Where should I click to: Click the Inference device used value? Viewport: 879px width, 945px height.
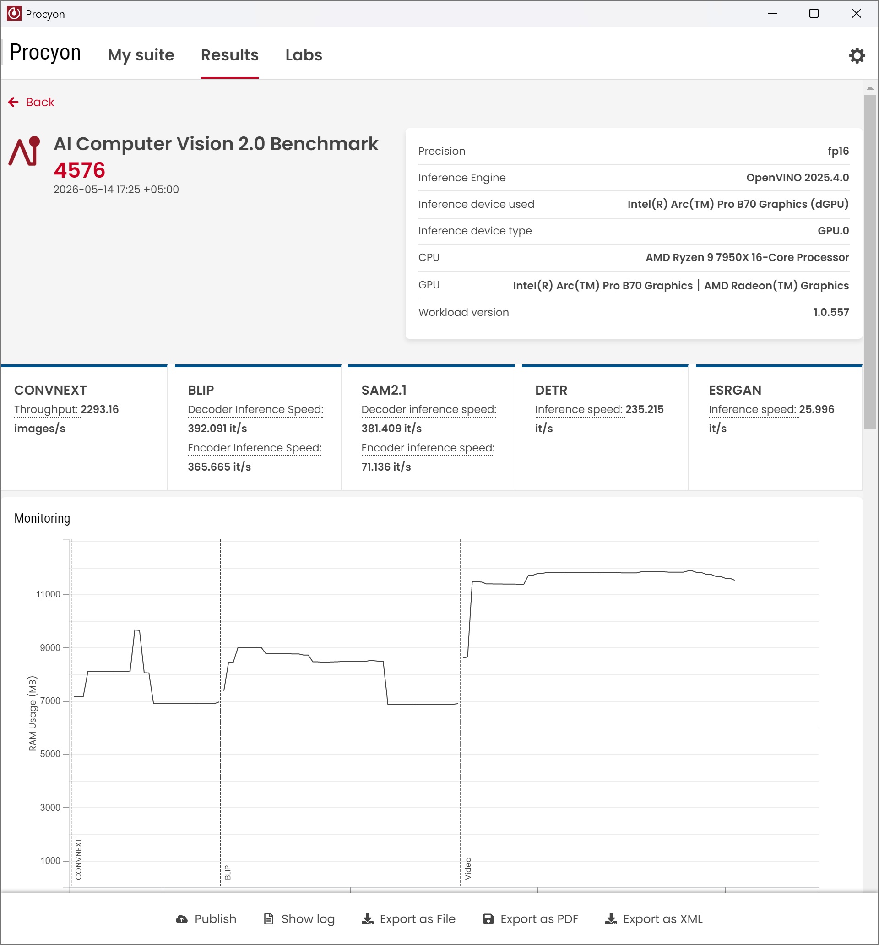click(x=738, y=204)
